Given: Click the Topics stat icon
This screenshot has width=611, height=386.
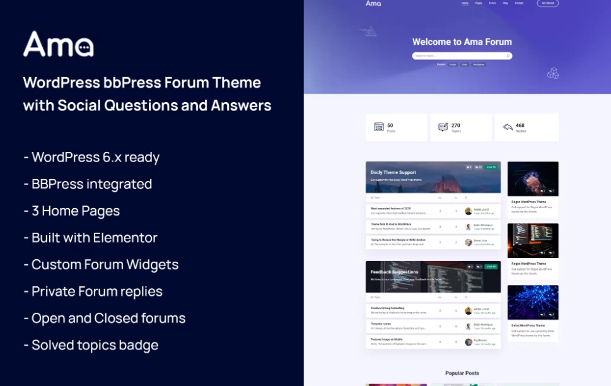Looking at the screenshot, I should click(443, 127).
